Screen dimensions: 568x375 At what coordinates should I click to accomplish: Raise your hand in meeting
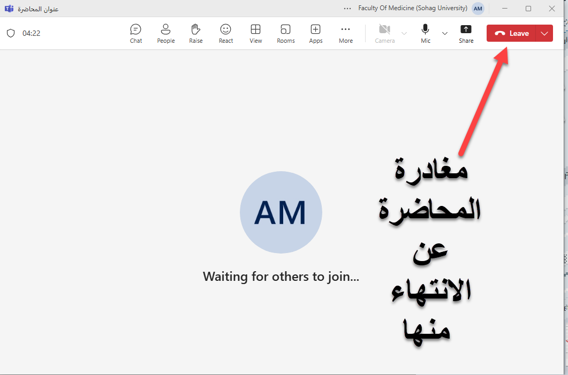pyautogui.click(x=196, y=33)
